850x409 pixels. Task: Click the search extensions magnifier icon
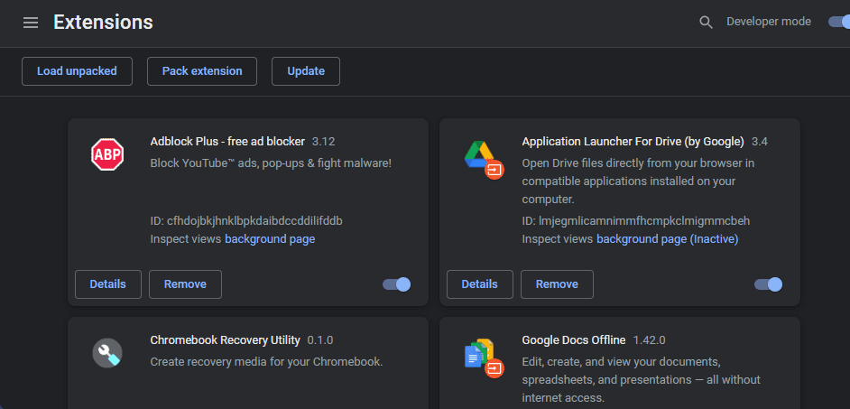click(x=706, y=23)
